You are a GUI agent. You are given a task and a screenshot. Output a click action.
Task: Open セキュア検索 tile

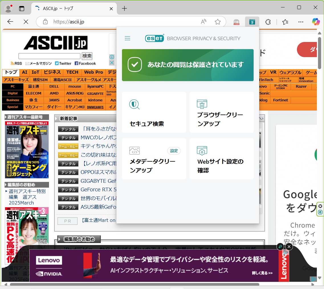tap(154, 112)
